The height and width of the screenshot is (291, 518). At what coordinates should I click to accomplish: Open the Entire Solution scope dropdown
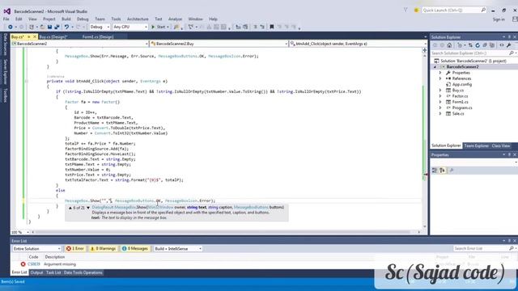click(x=37, y=248)
